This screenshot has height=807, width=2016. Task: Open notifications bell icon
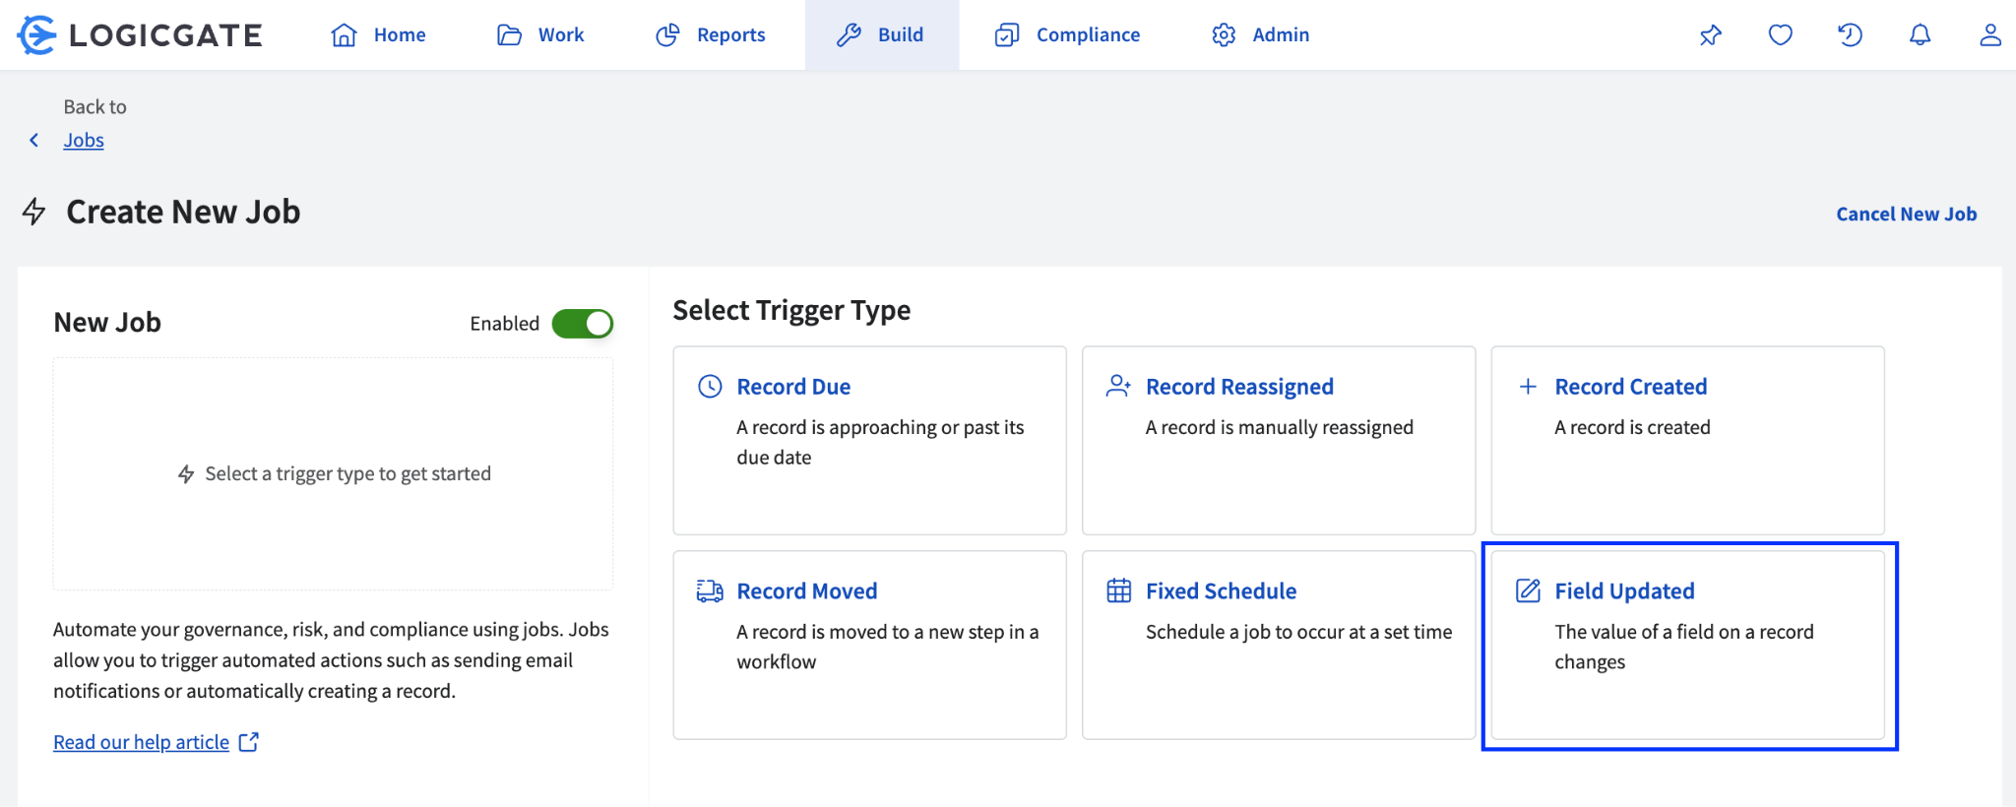pos(1920,35)
